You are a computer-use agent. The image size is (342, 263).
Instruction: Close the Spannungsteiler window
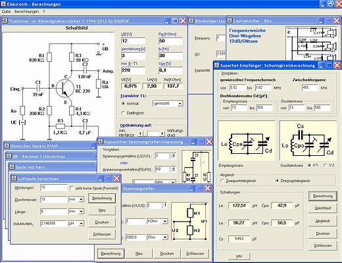[208, 188]
